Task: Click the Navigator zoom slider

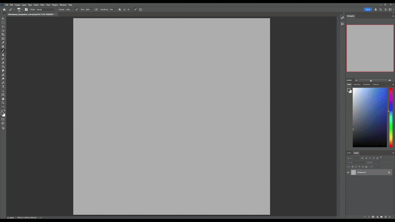Action: point(373,80)
